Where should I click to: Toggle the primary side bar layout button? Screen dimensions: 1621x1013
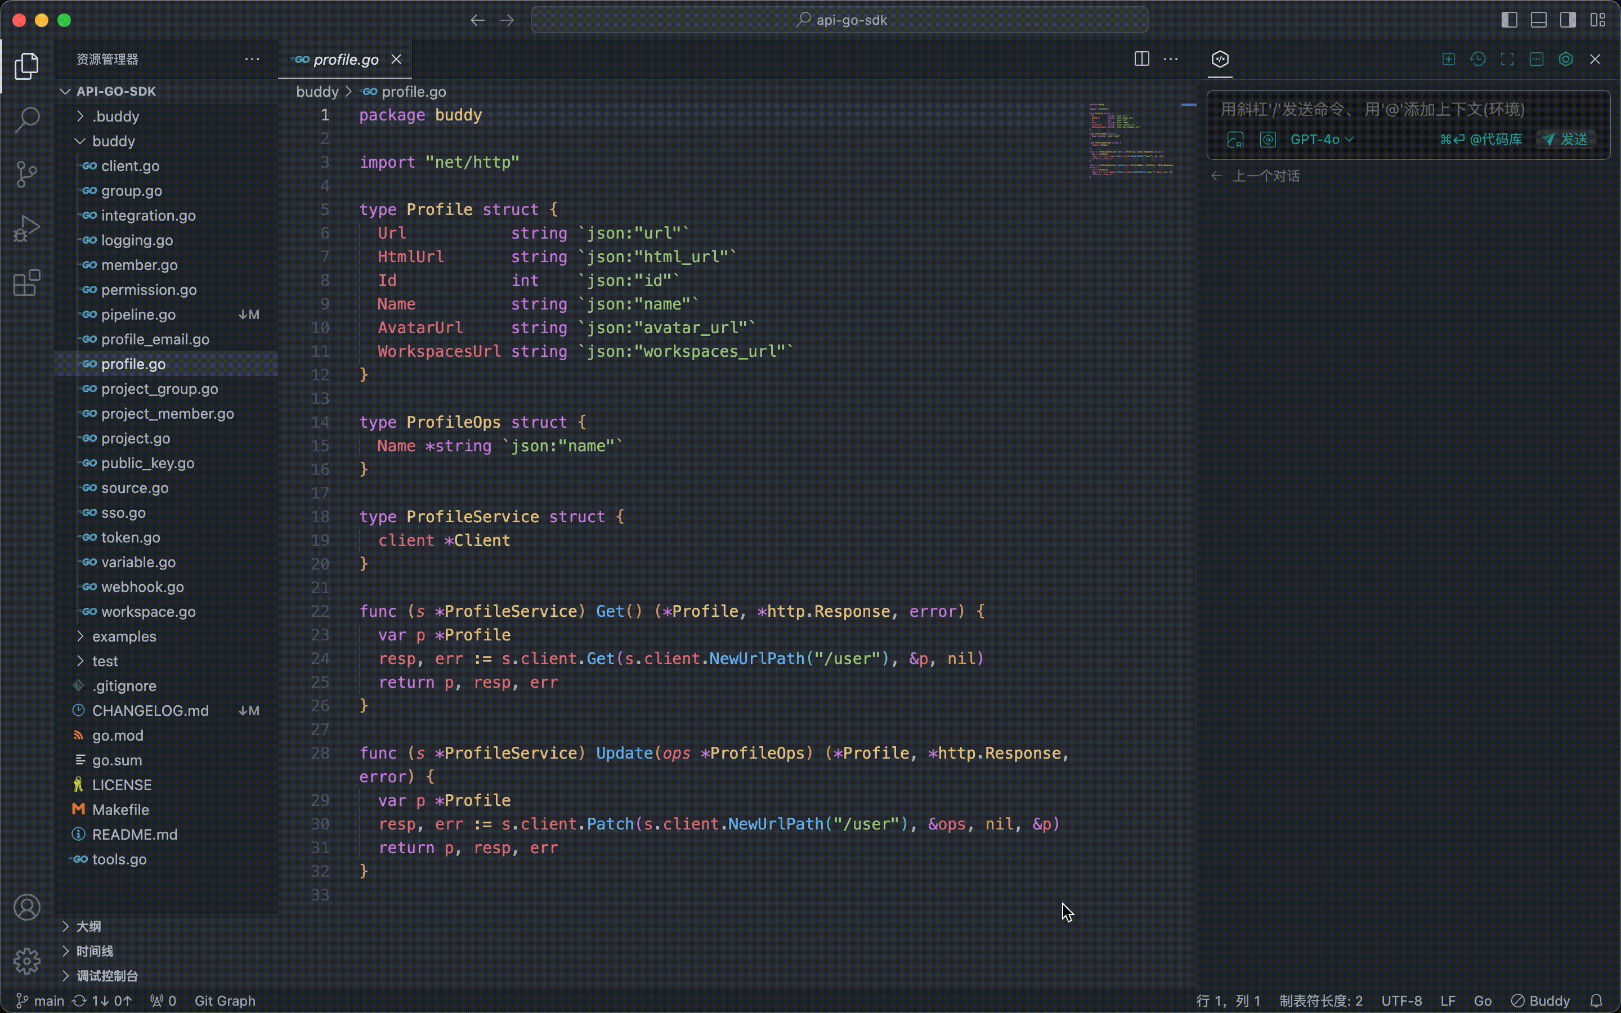1509,20
